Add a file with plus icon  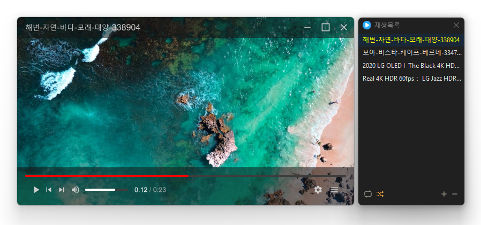point(444,194)
